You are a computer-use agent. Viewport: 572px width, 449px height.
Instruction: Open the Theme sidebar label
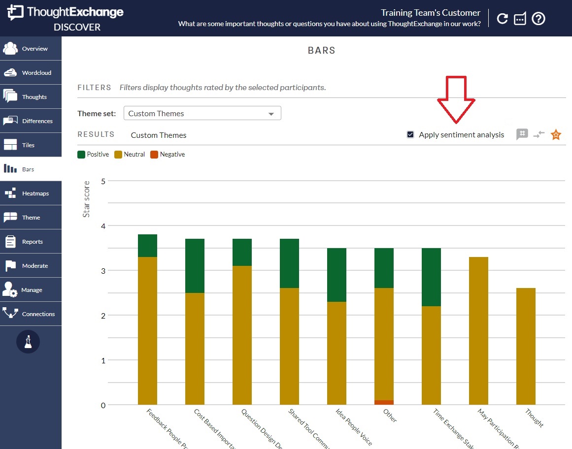[31, 218]
